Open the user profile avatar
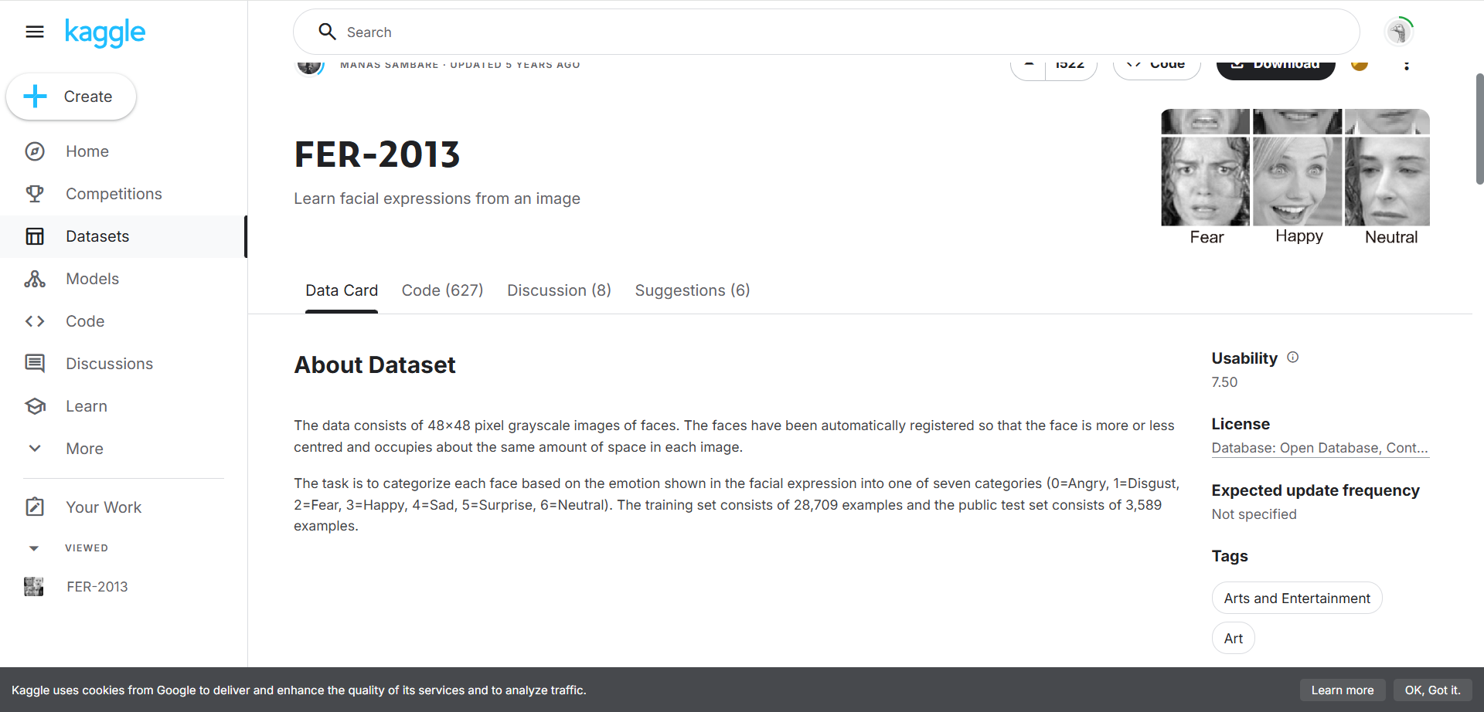1484x712 pixels. pyautogui.click(x=1399, y=32)
